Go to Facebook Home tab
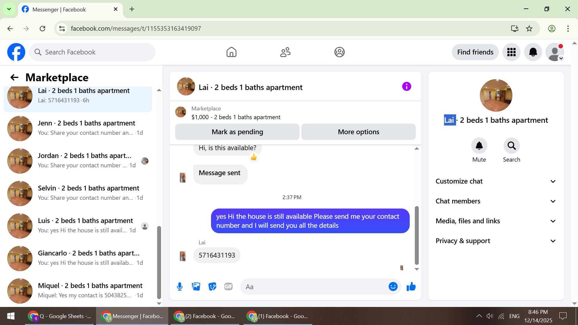The width and height of the screenshot is (578, 325). tap(231, 52)
